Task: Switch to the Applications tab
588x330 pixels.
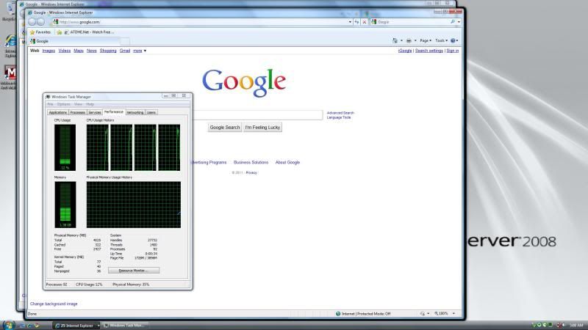Action: [58, 112]
